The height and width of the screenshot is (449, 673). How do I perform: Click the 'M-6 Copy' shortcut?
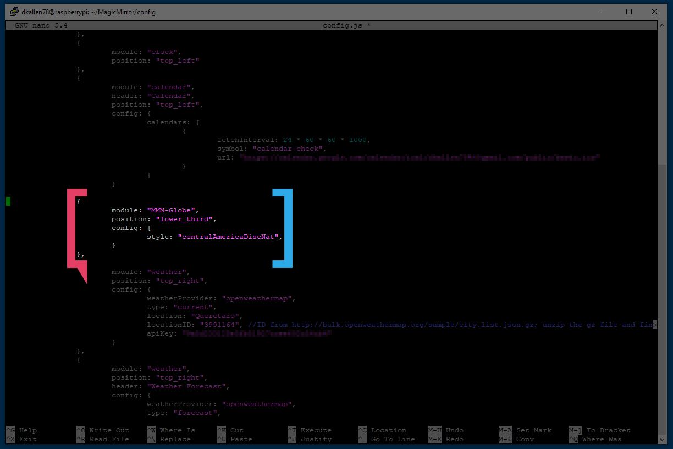516,439
